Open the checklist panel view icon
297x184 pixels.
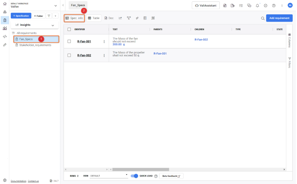pyautogui.click(x=145, y=18)
